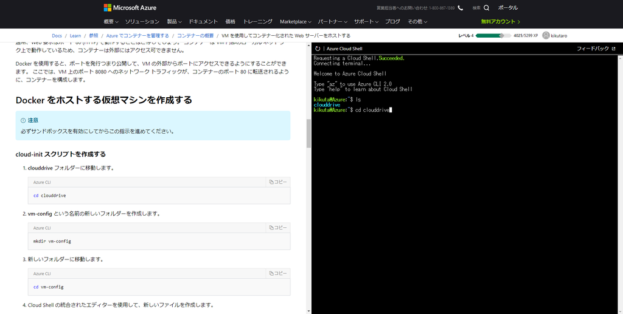Click the kikutaro user avatar icon

click(x=546, y=35)
